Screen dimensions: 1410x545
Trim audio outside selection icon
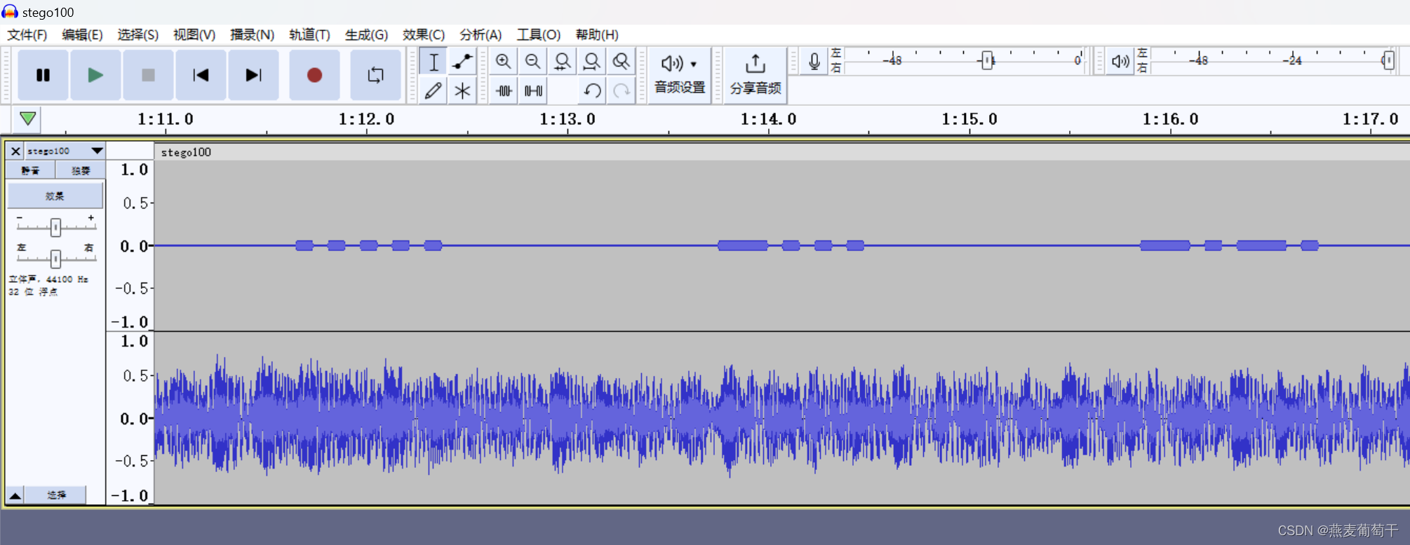(x=503, y=90)
